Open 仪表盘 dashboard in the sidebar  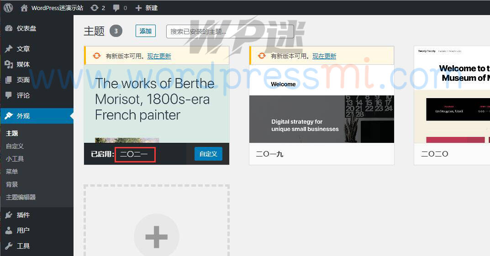[26, 28]
